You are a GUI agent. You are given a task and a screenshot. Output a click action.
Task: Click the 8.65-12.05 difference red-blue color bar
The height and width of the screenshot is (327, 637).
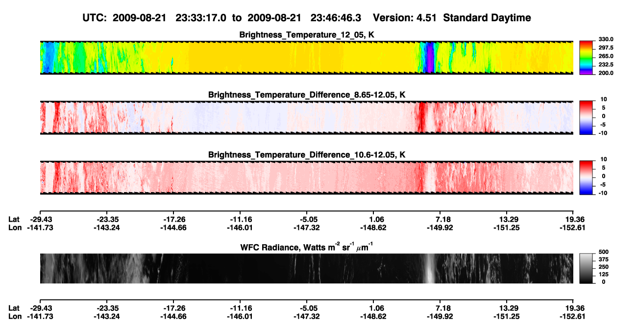pos(587,117)
